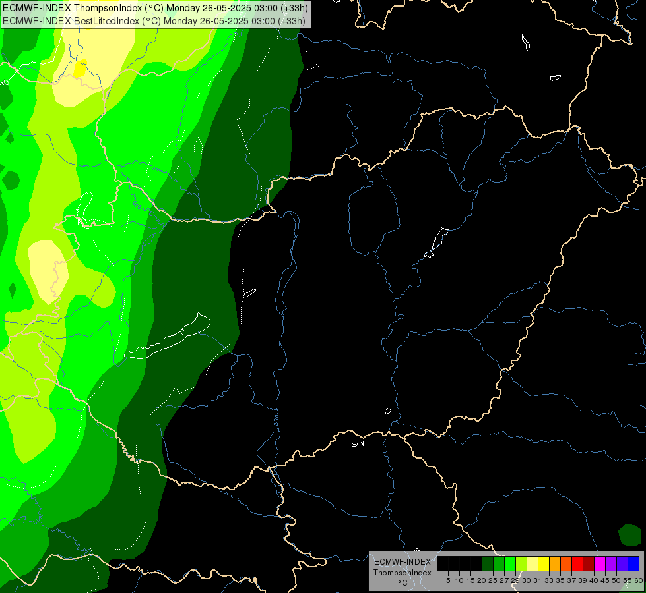Select the dark green 20–25 legend swatch

coord(488,564)
